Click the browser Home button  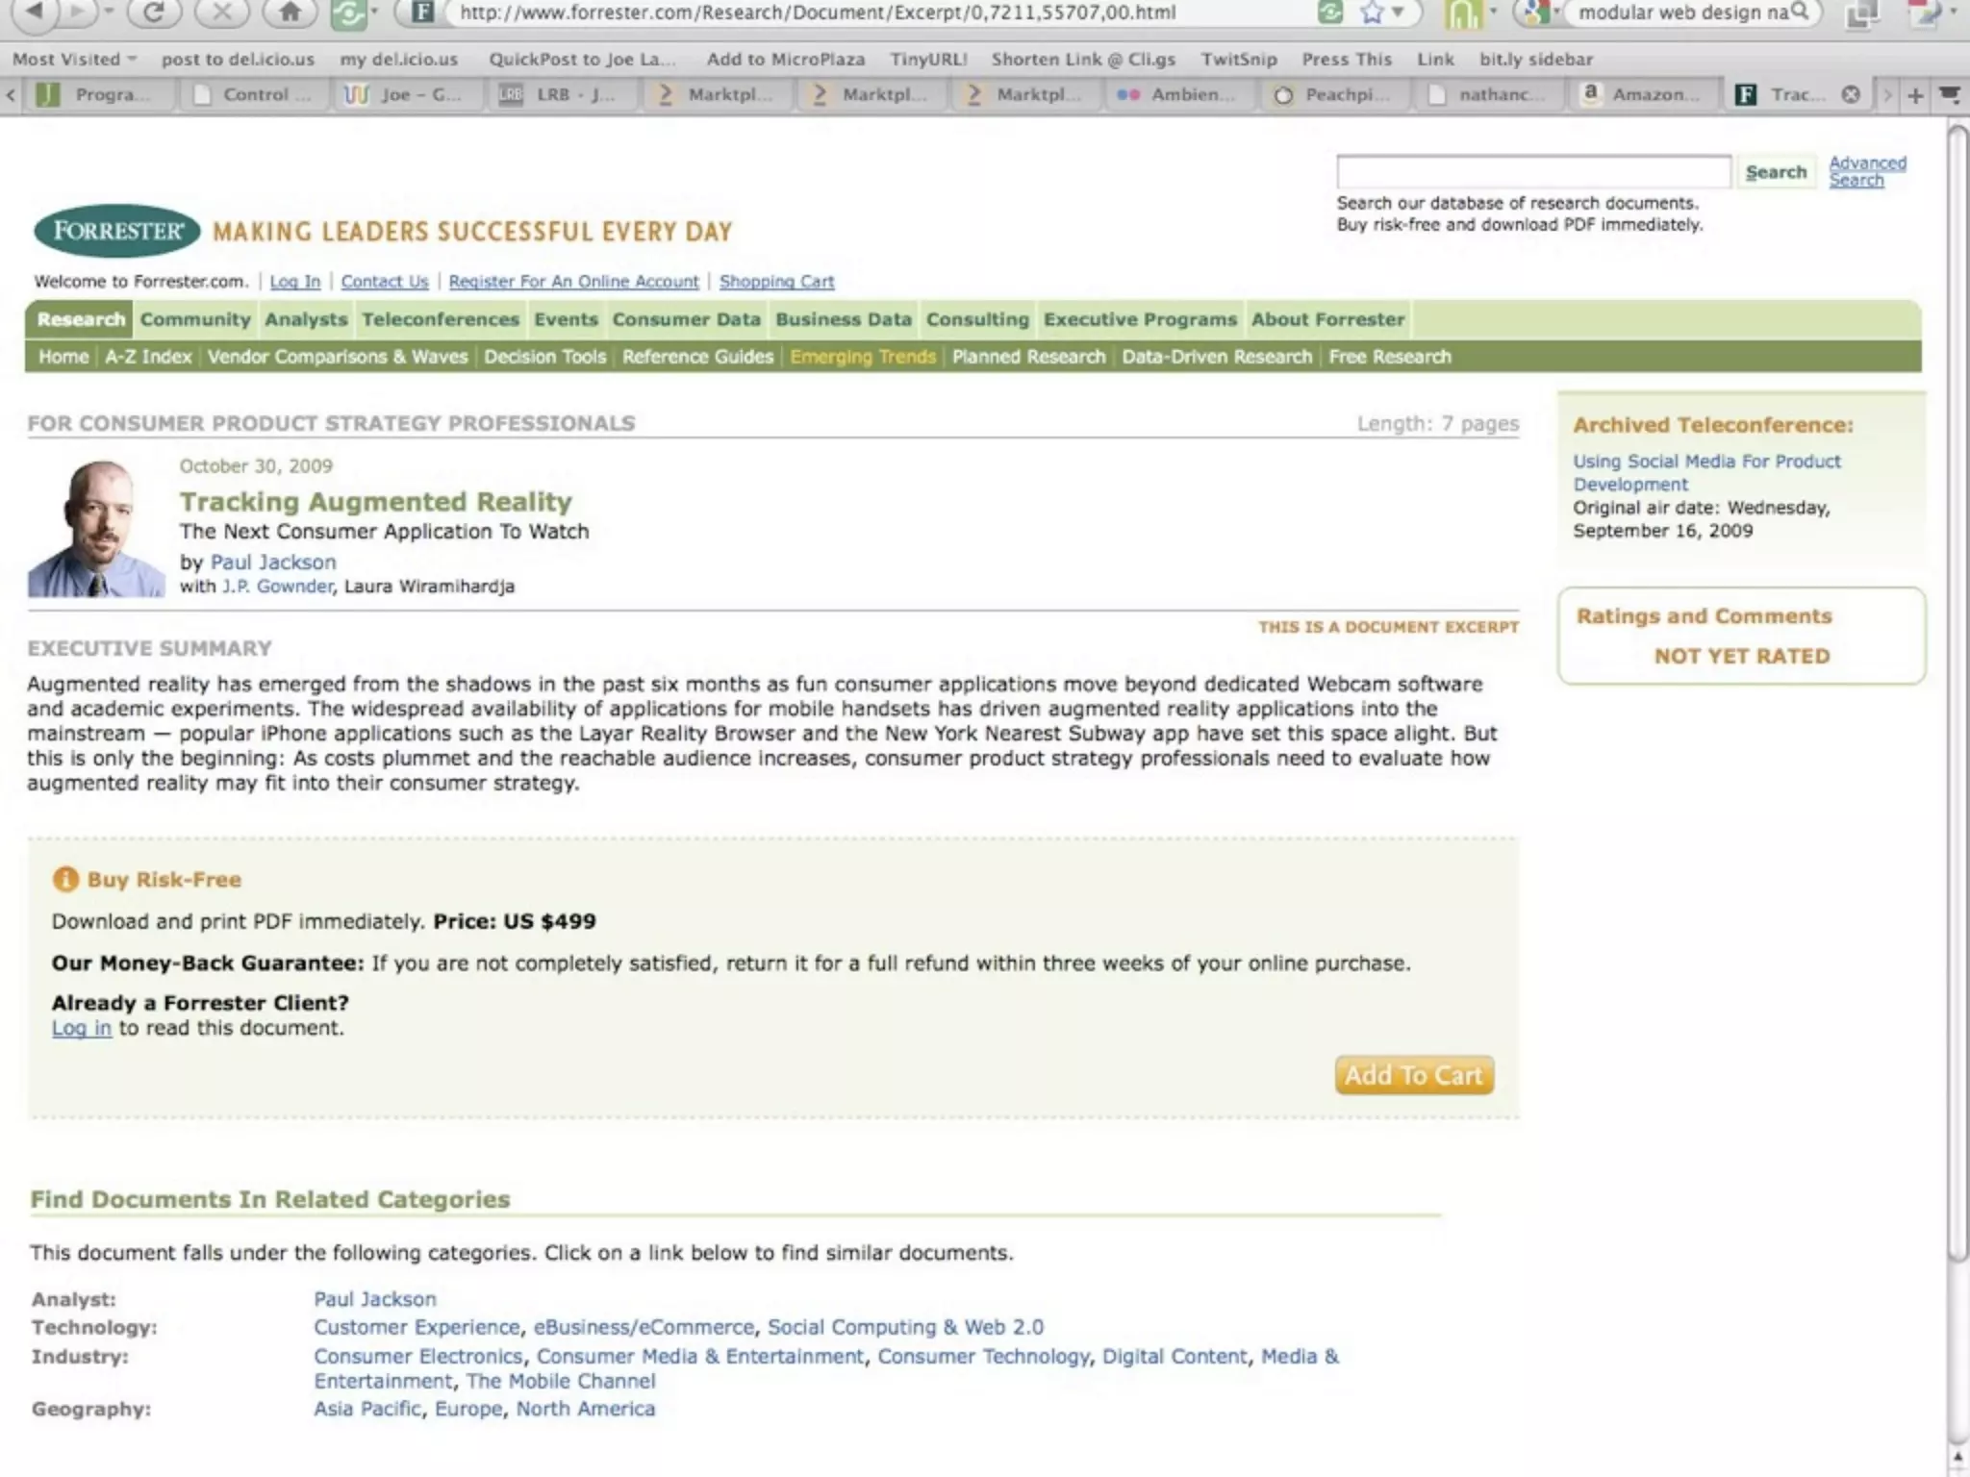(290, 13)
